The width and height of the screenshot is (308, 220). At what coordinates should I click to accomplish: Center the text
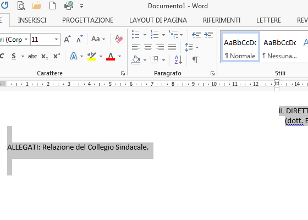pyautogui.click(x=148, y=47)
